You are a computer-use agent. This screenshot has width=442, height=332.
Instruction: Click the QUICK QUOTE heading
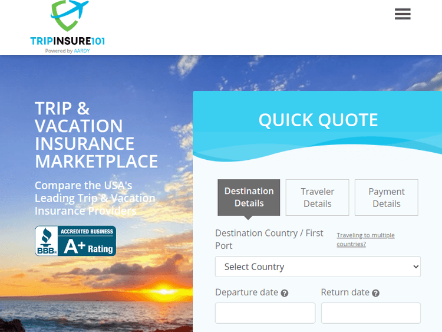pyautogui.click(x=318, y=120)
